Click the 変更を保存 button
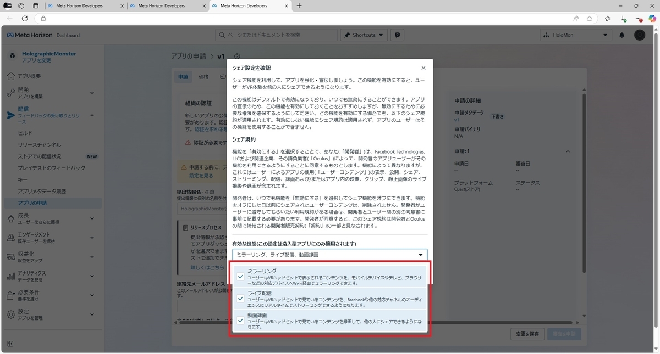 (527, 334)
